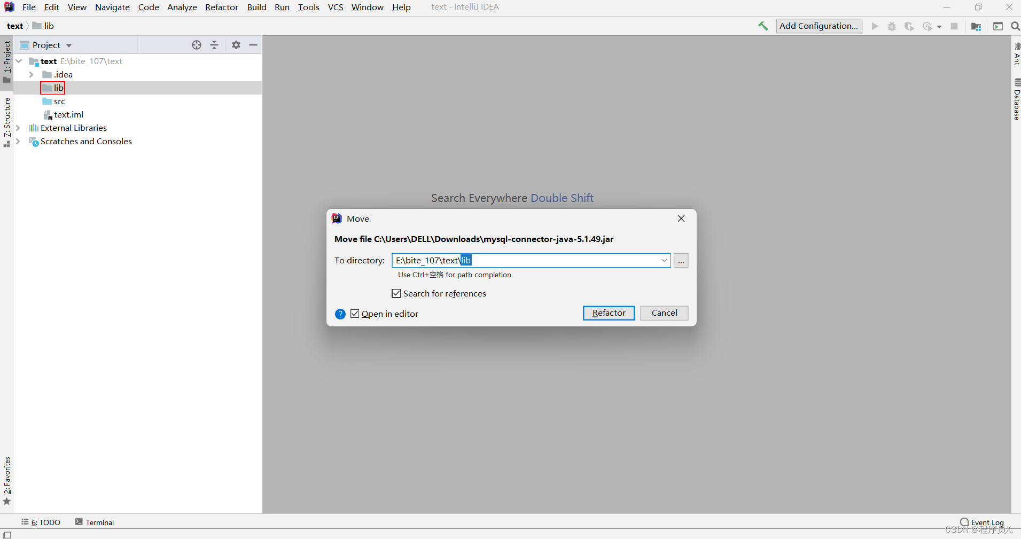Click the Stop square icon in toolbar
Viewport: 1021px width, 539px height.
(954, 26)
